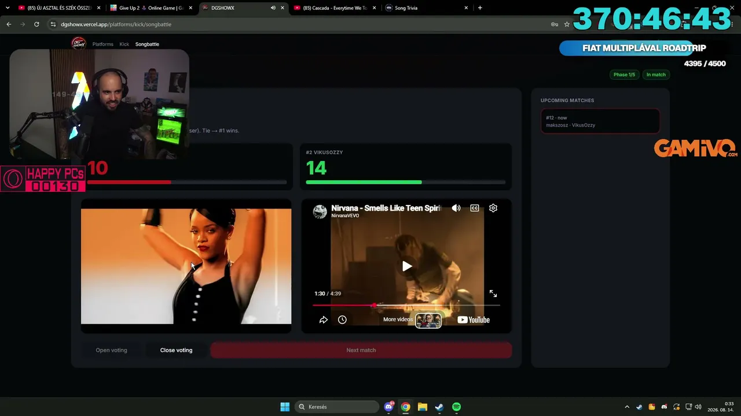This screenshot has height=416, width=741.
Task: Close the DGSHOWX tab
Action: (x=283, y=8)
